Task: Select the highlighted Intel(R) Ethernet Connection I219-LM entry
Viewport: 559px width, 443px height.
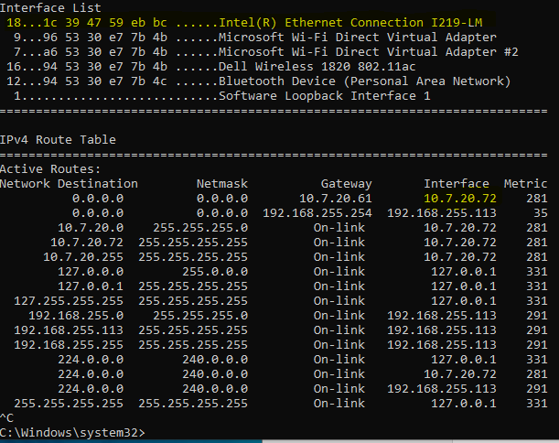Action: [244, 23]
